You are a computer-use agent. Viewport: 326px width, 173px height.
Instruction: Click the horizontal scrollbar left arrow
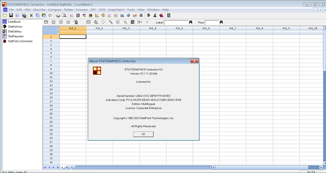tap(214, 167)
